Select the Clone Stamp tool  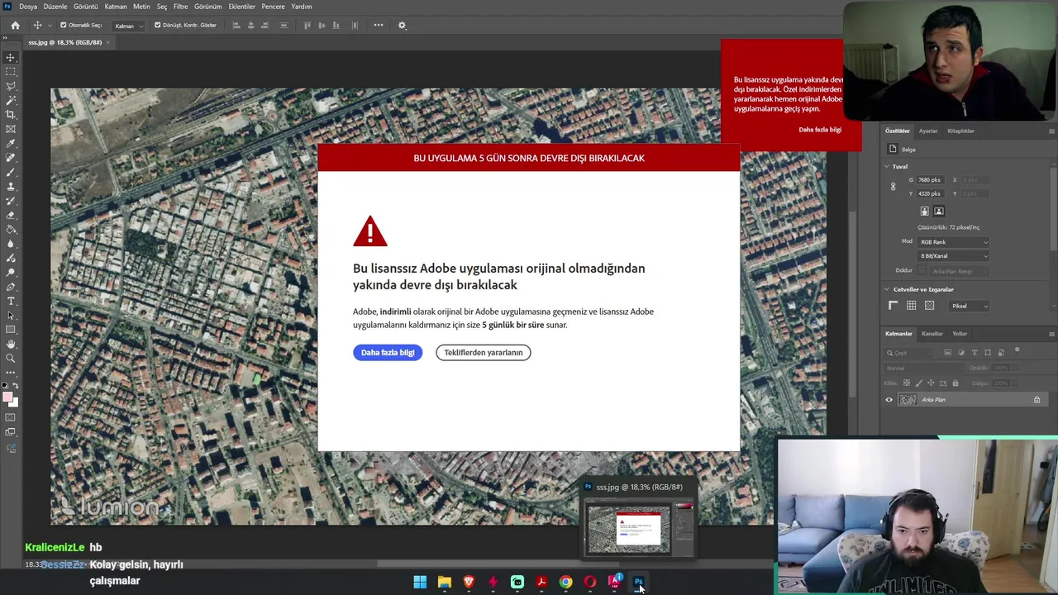(x=11, y=186)
